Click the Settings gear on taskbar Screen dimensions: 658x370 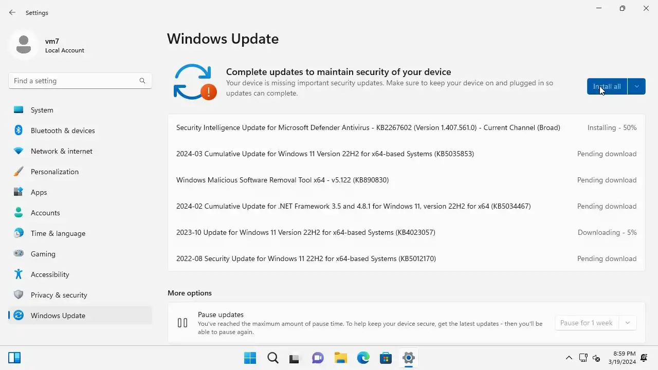coord(408,358)
